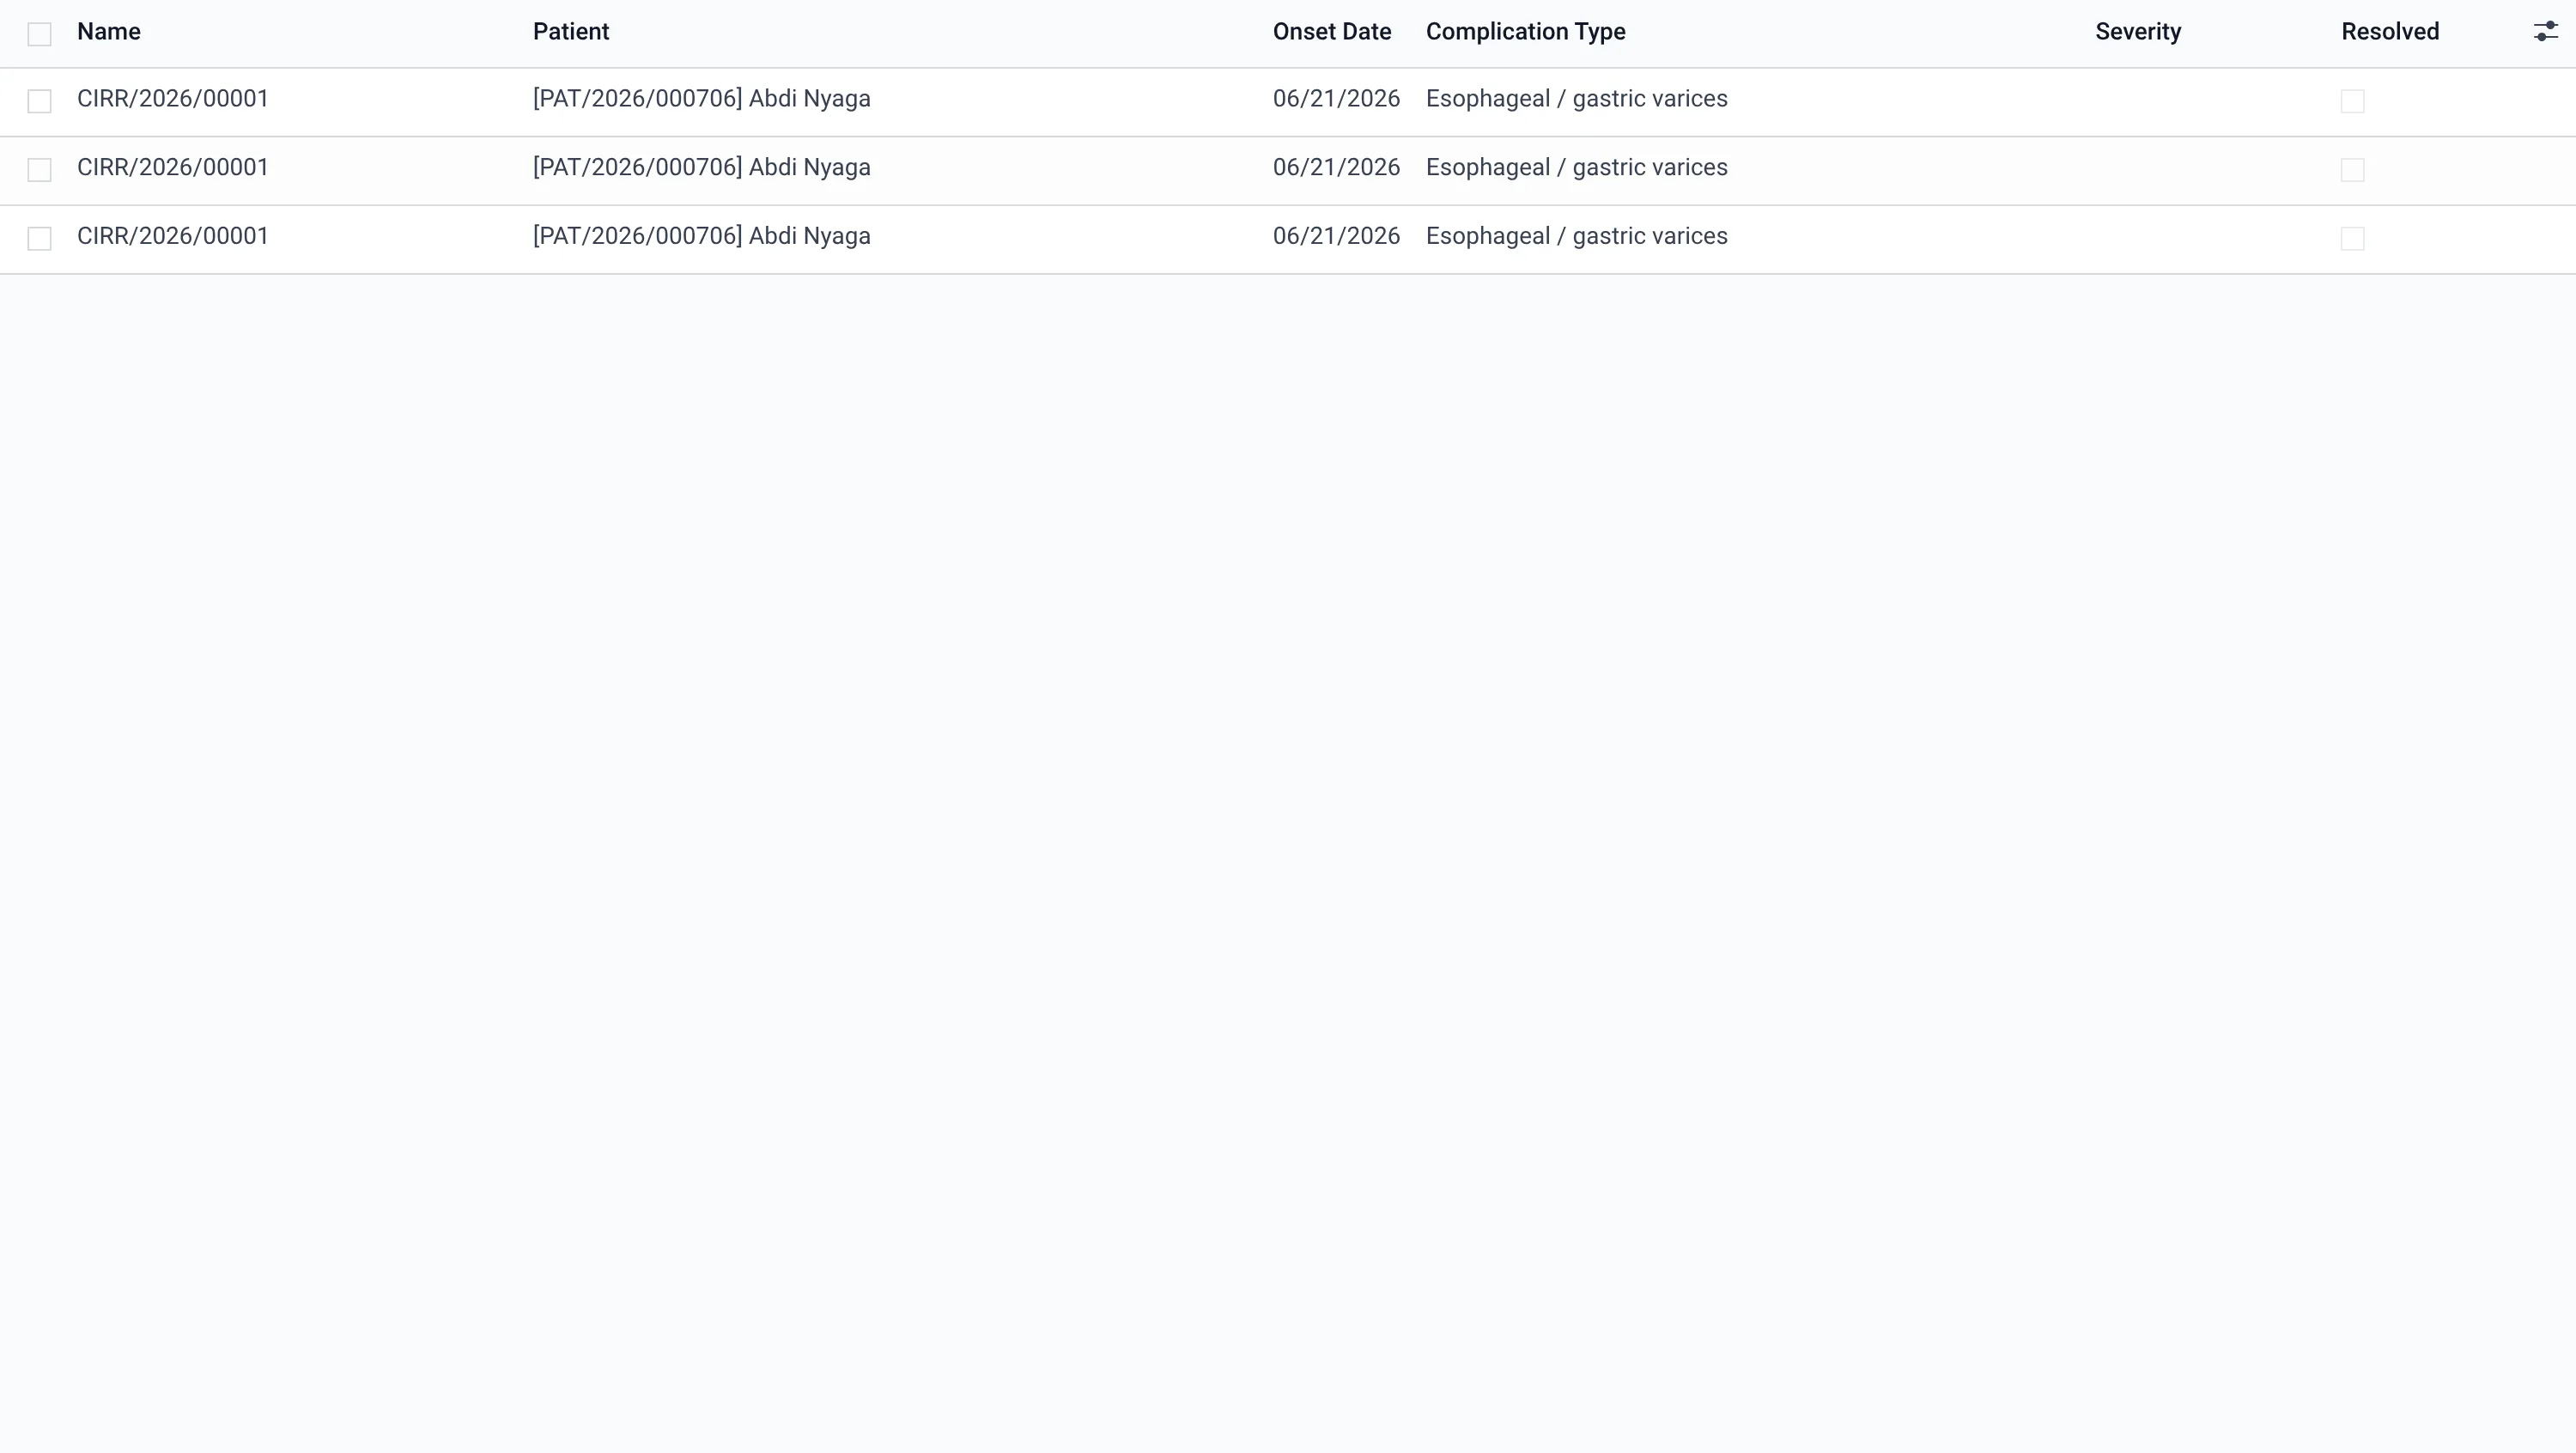
Task: Select the first row's record checkbox
Action: (x=39, y=101)
